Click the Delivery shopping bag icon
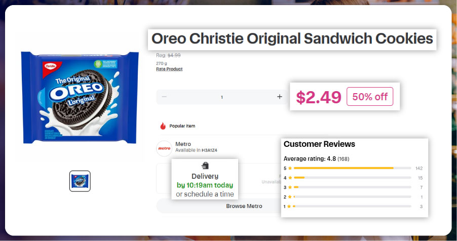The height and width of the screenshot is (241, 457). [x=205, y=166]
